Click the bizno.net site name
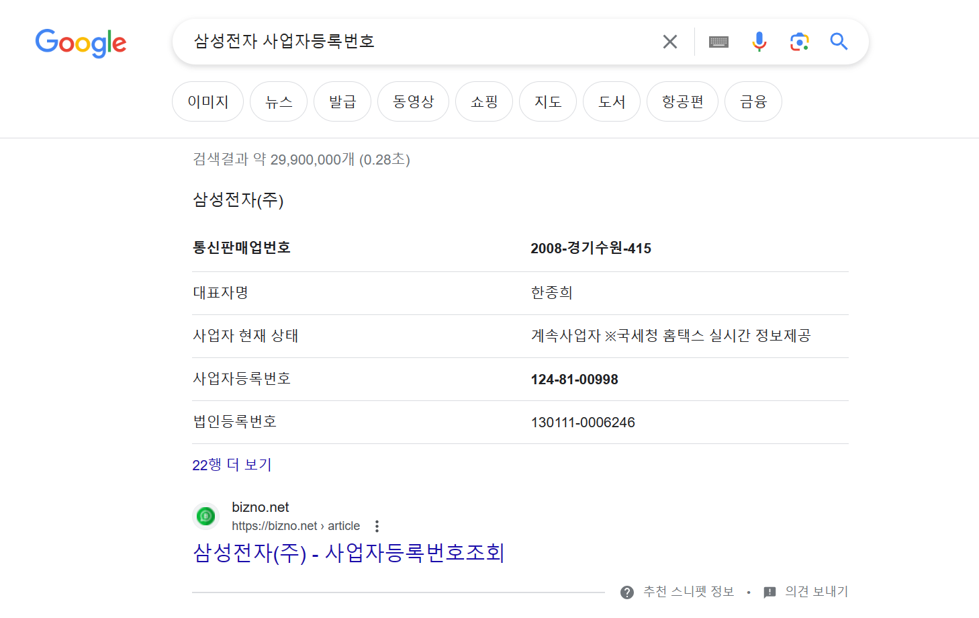 (261, 507)
